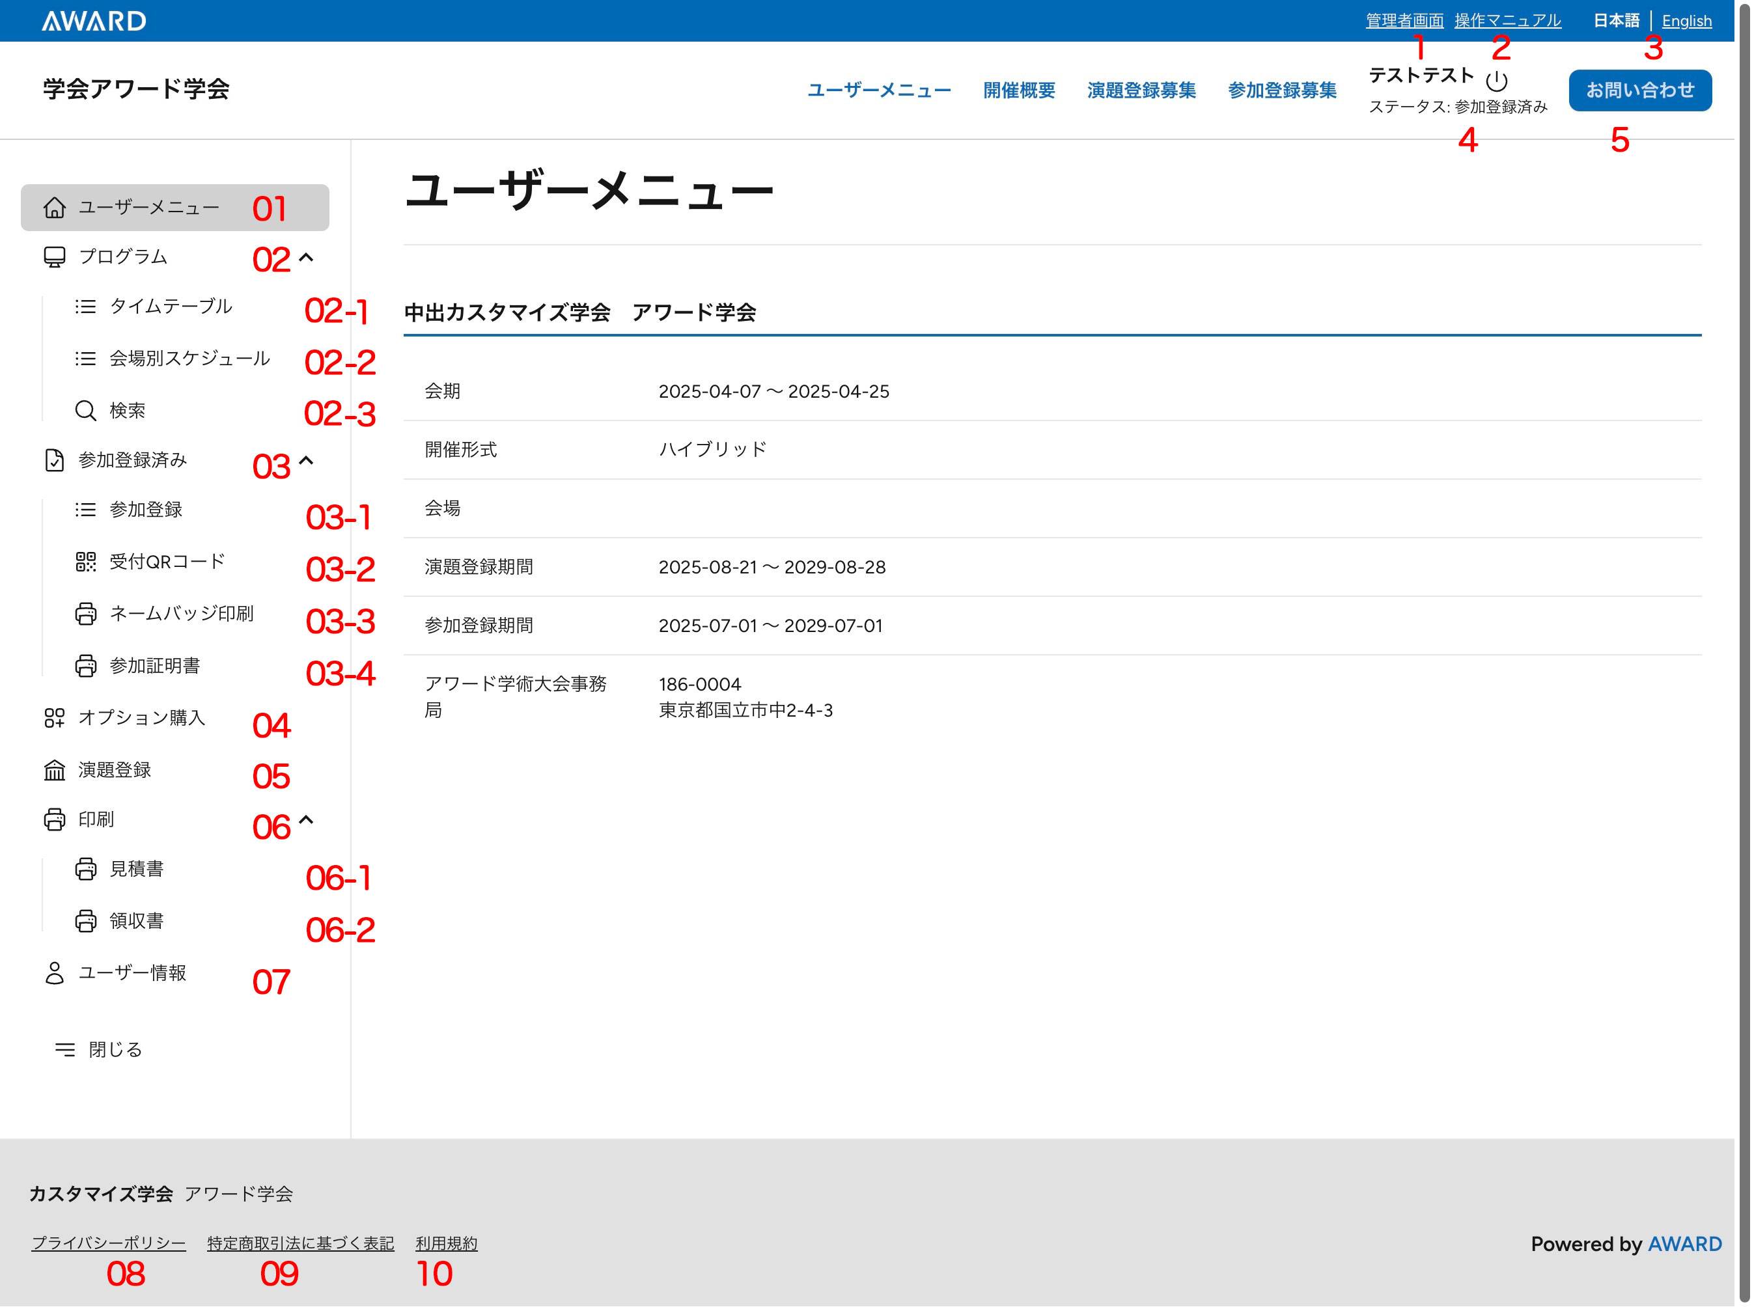This screenshot has height=1307, width=1754.
Task: Click the magnifier icon beside 検索
Action: point(85,411)
